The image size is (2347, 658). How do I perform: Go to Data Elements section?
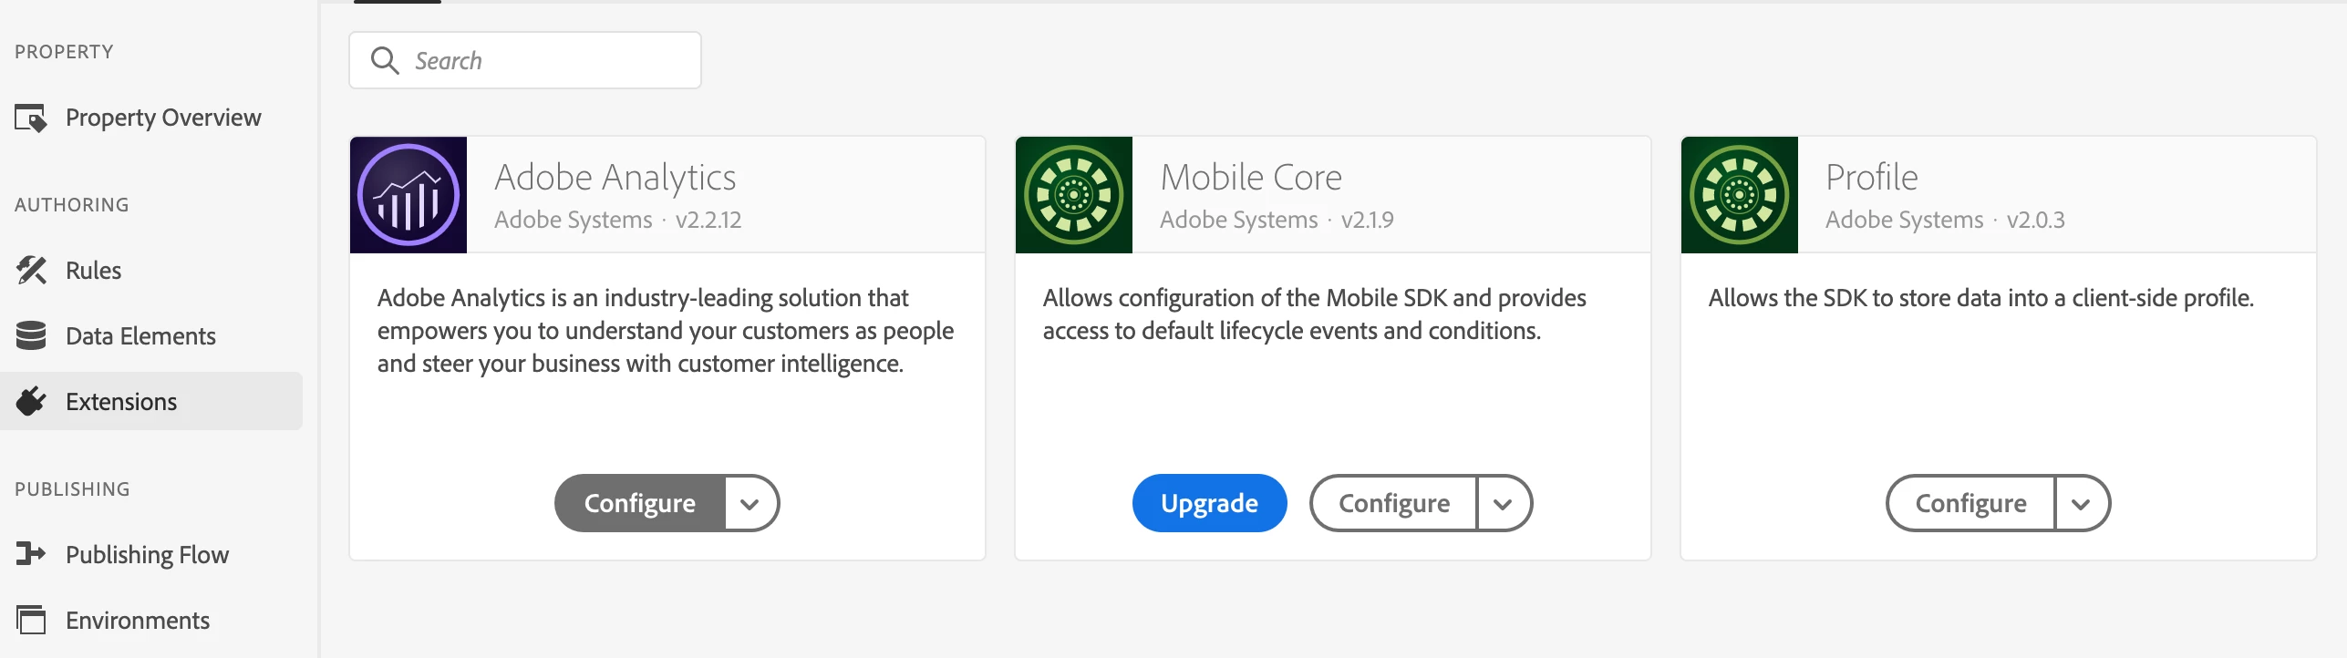(x=140, y=336)
